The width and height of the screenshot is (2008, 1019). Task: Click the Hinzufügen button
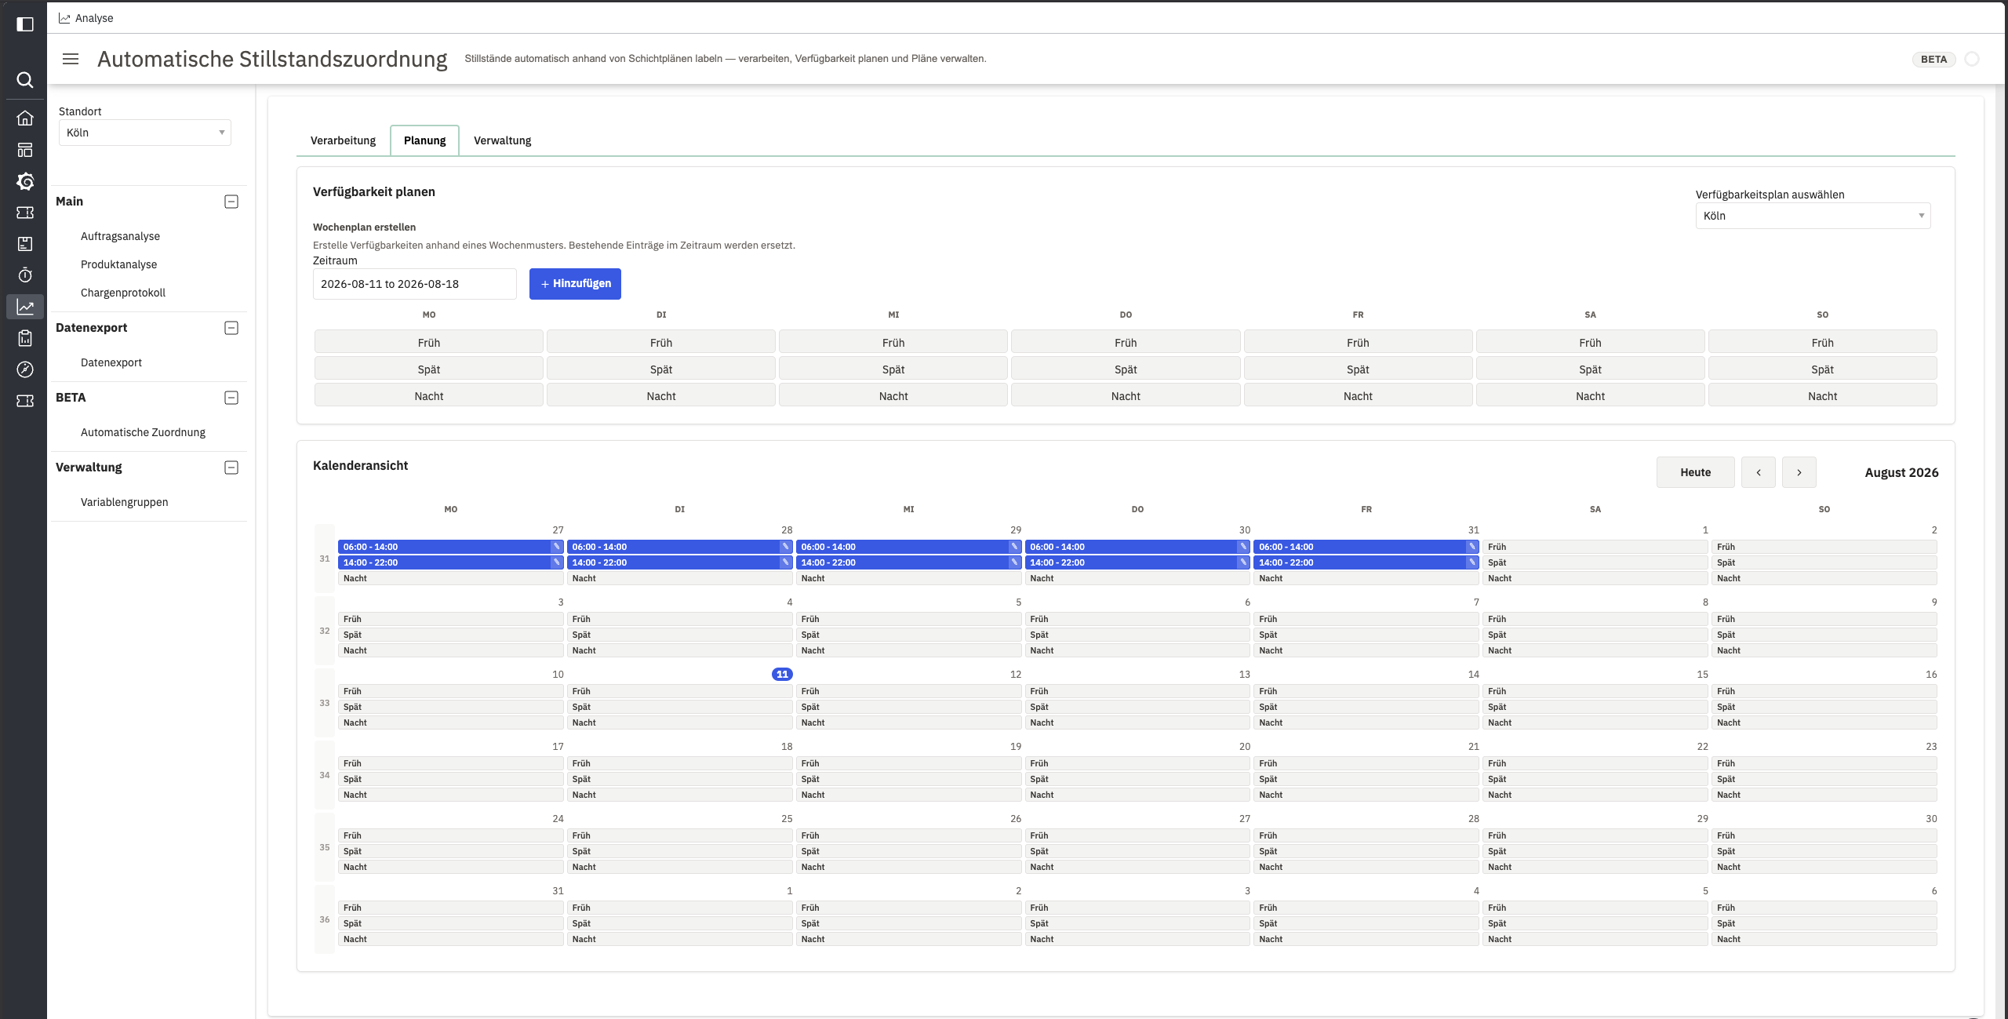(575, 284)
